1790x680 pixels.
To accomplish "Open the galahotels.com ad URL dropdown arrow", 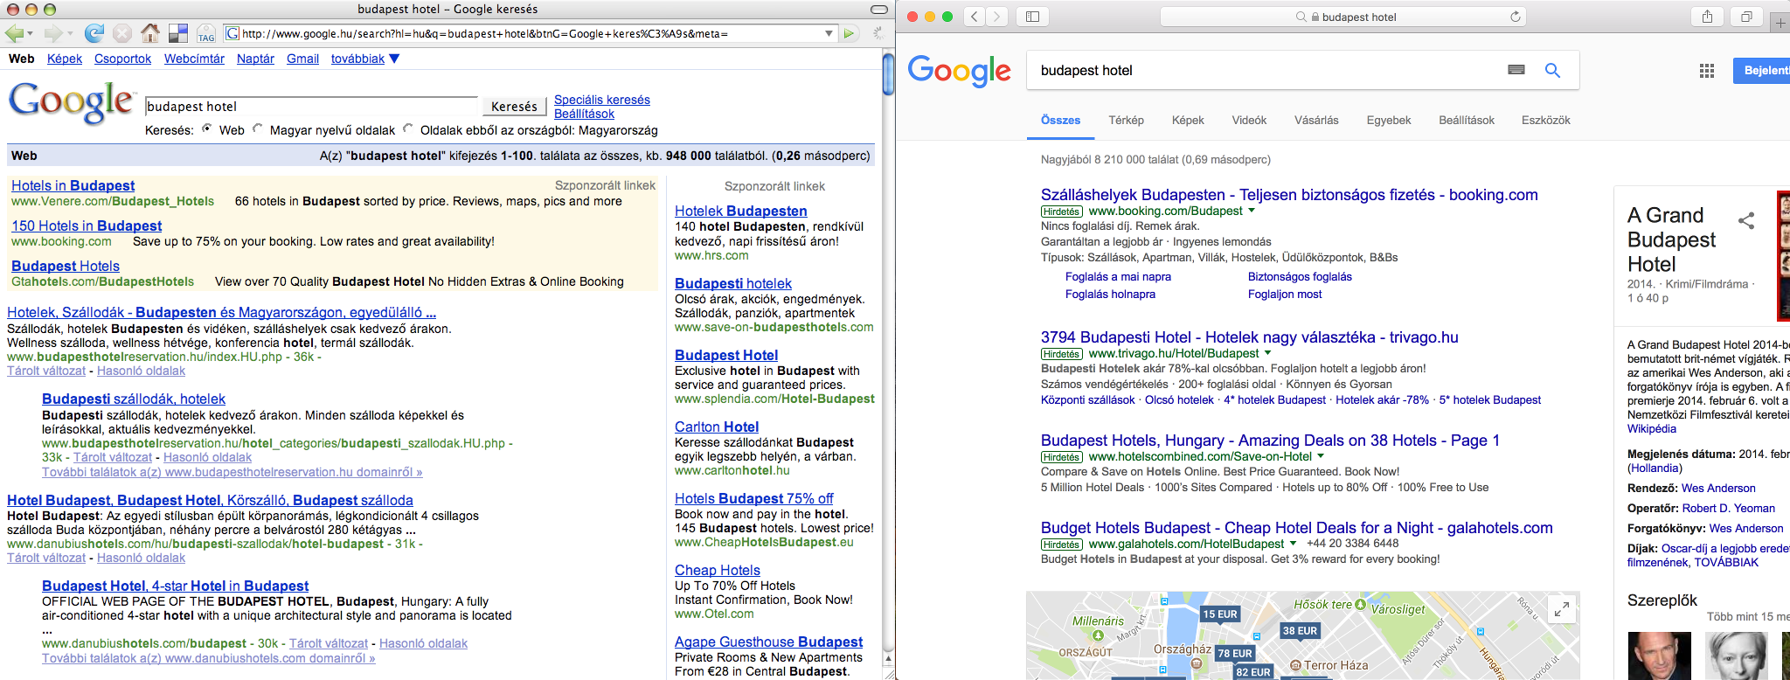I will pos(1293,544).
